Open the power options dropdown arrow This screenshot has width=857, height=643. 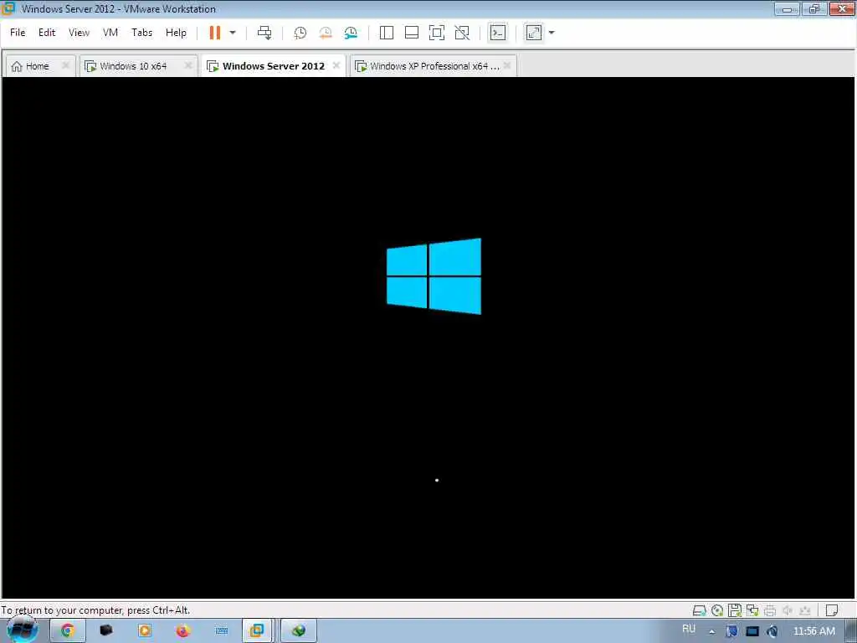233,33
